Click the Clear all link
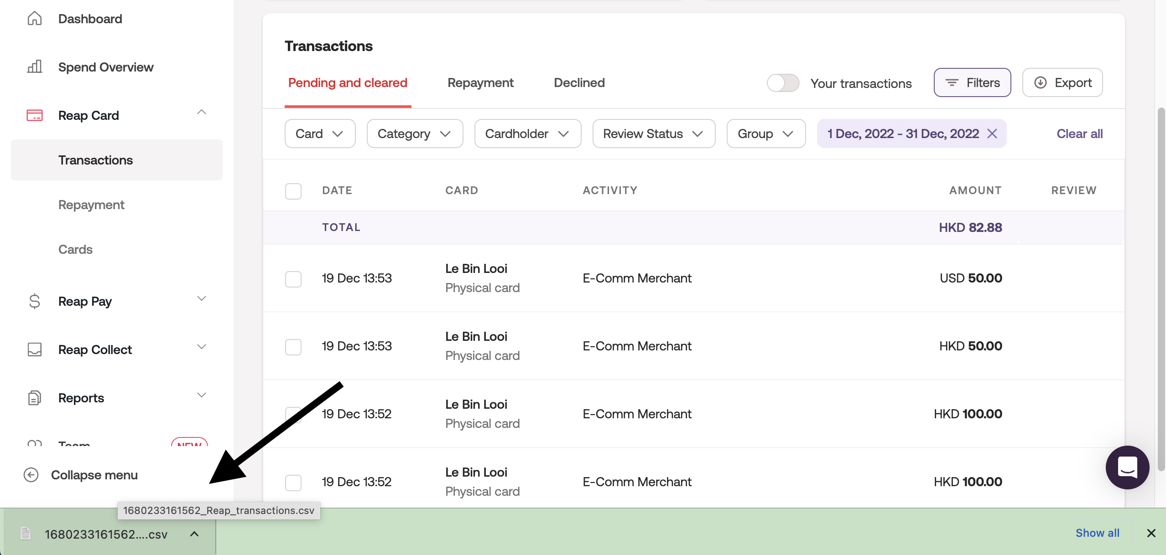Viewport: 1166px width, 555px height. 1079,134
